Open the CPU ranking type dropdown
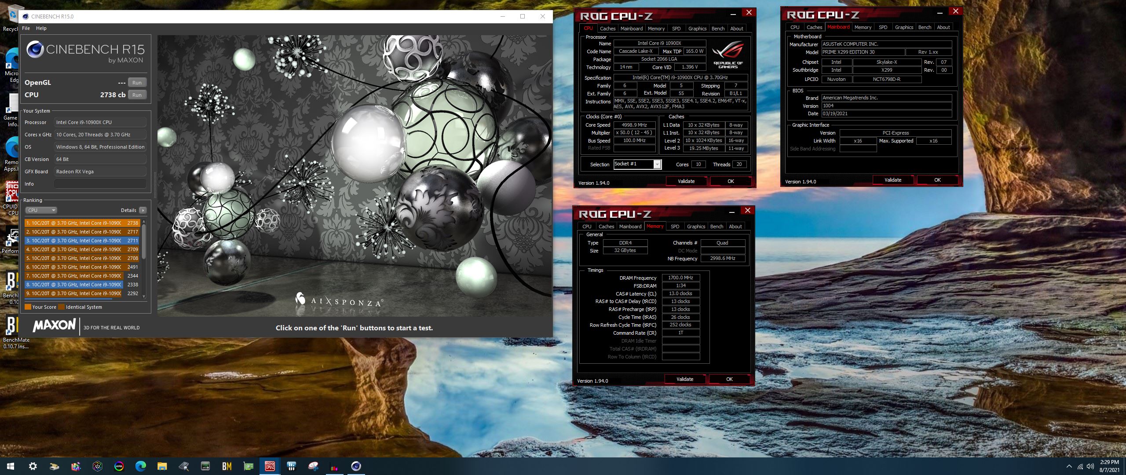This screenshot has height=475, width=1126. coord(41,210)
